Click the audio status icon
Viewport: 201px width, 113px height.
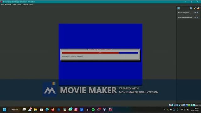click(175, 105)
